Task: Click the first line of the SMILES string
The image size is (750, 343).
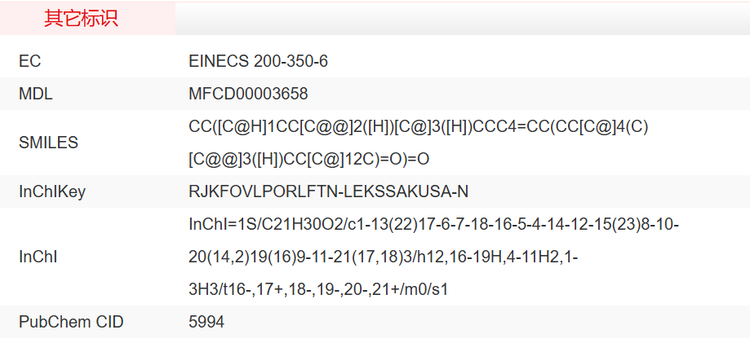Action: [x=418, y=127]
